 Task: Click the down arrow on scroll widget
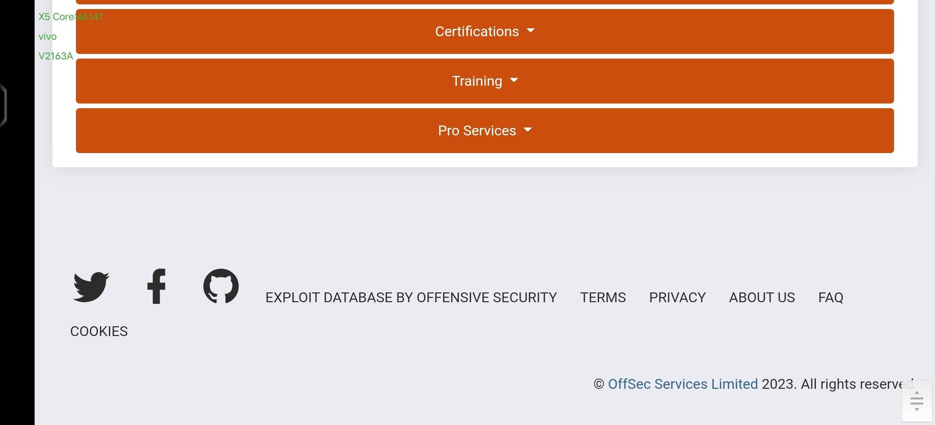tap(917, 410)
